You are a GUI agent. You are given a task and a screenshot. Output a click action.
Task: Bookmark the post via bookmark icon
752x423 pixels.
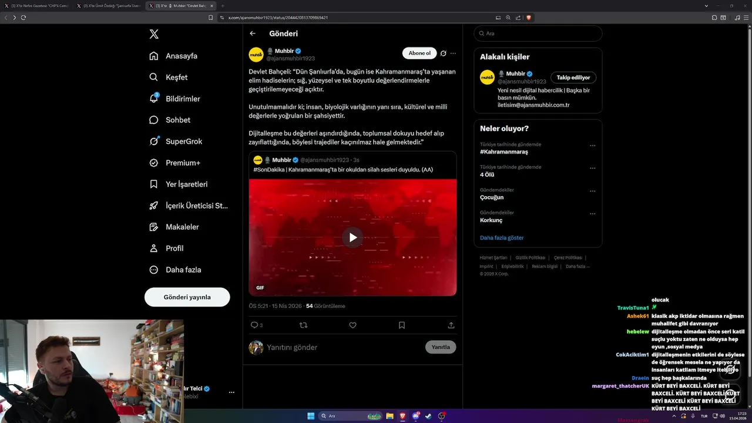point(402,325)
